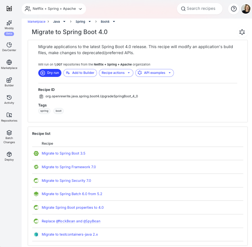Open Moddy Beta assistant
The image size is (252, 247).
(x=9, y=28)
